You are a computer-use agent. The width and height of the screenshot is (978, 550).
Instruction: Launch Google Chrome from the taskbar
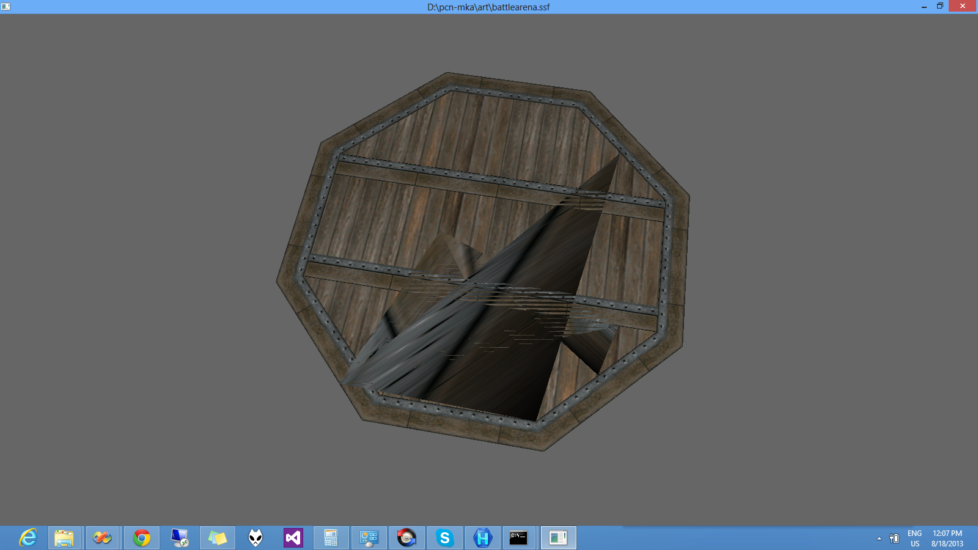coord(141,538)
